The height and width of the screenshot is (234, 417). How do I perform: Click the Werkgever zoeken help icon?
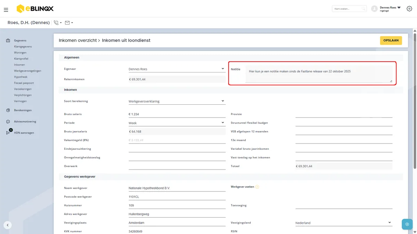click(x=257, y=187)
